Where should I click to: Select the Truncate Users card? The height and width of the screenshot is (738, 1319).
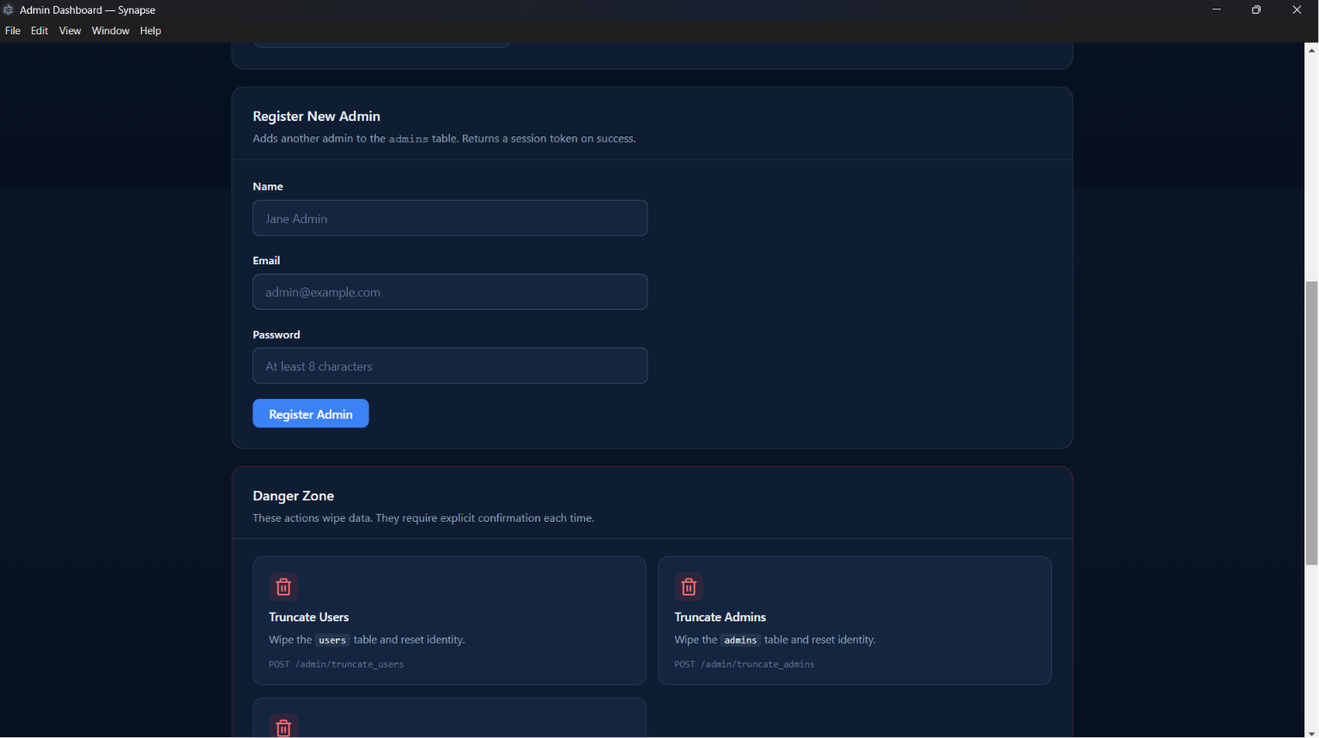click(x=449, y=620)
